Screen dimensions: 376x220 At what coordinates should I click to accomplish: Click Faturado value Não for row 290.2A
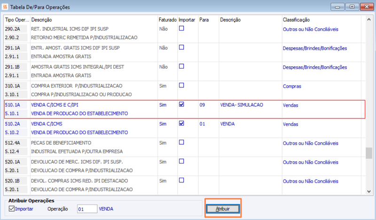click(163, 29)
